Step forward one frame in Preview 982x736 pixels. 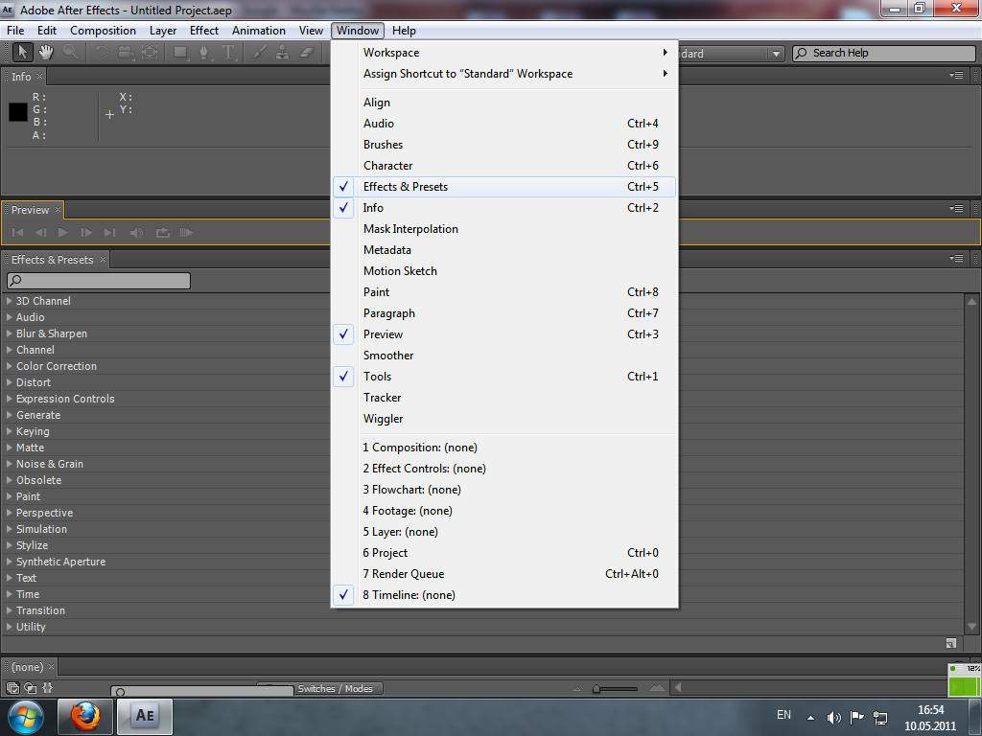click(86, 232)
